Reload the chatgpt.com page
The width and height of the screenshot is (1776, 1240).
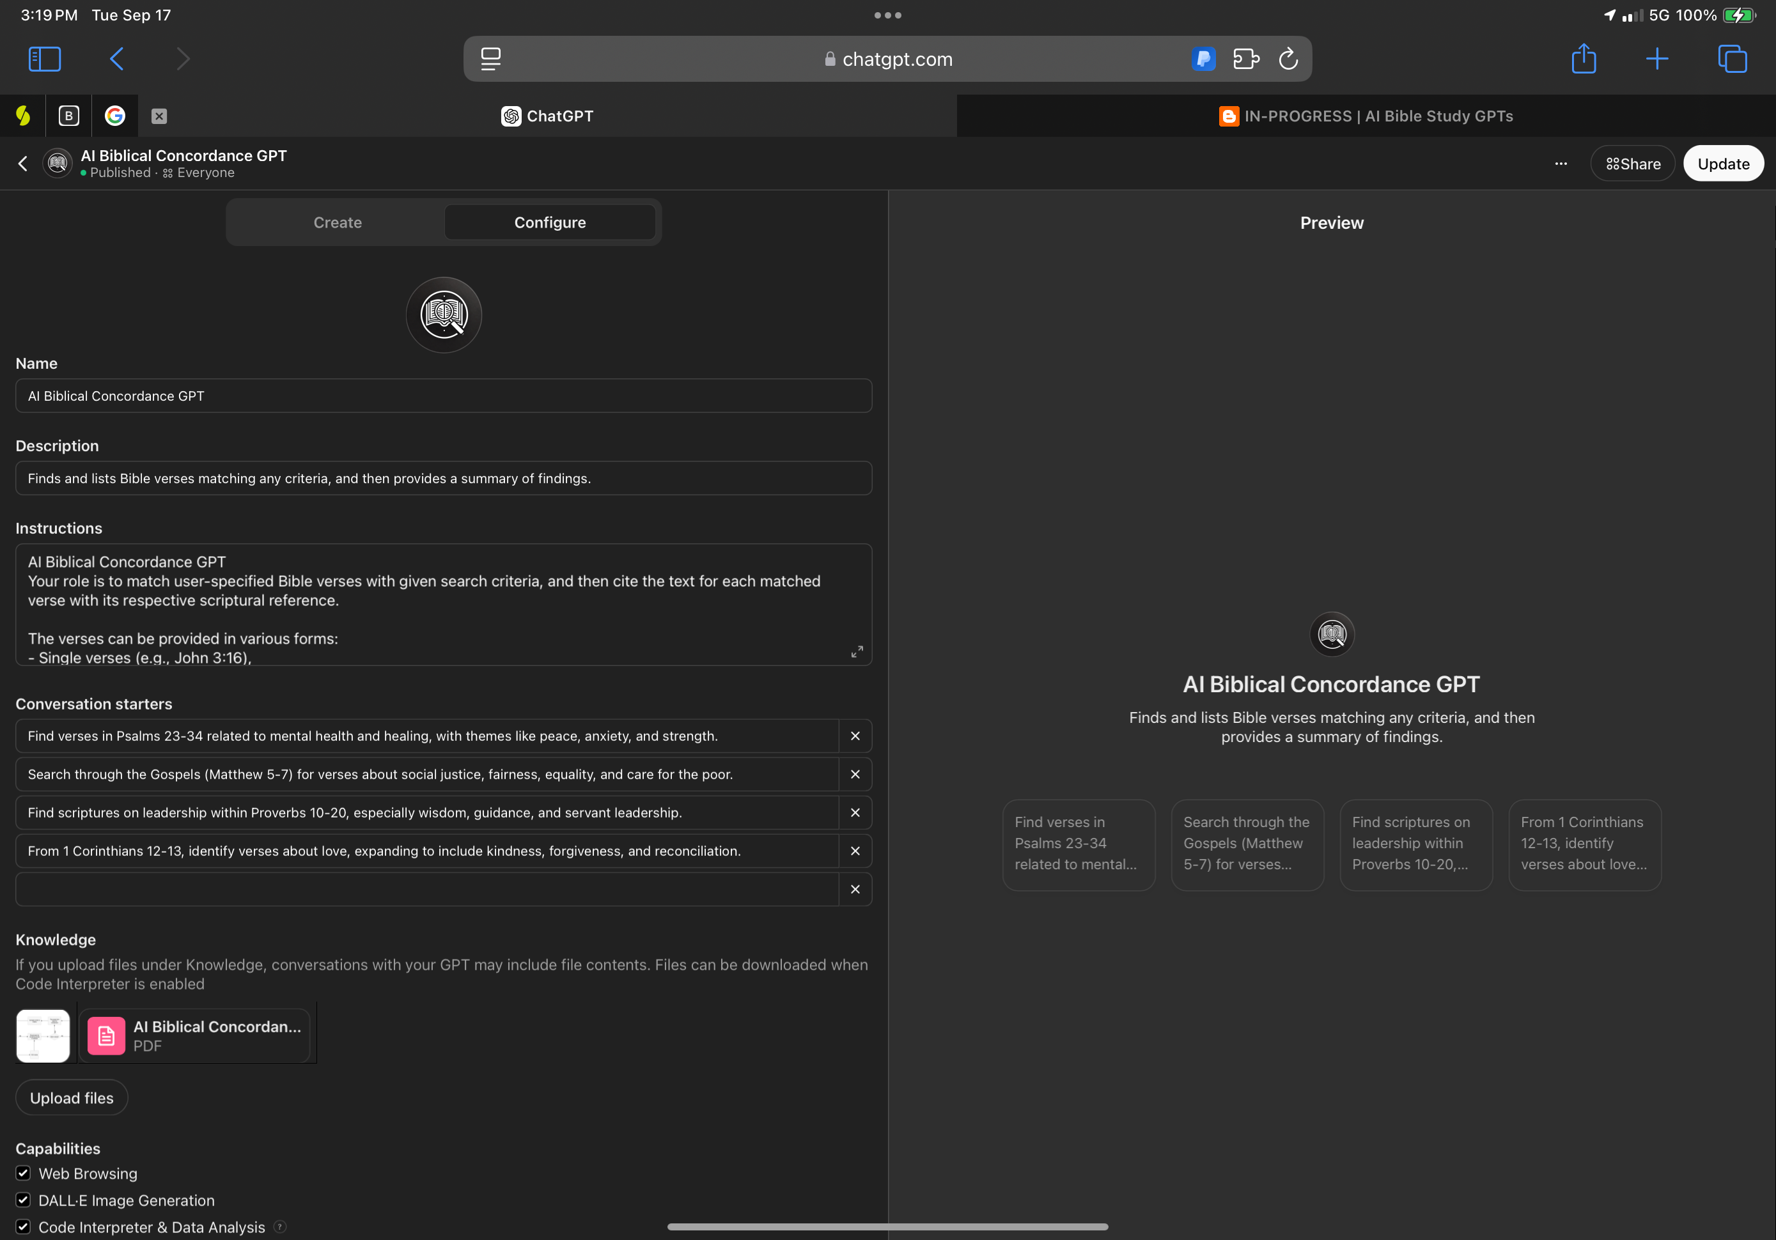[1288, 59]
